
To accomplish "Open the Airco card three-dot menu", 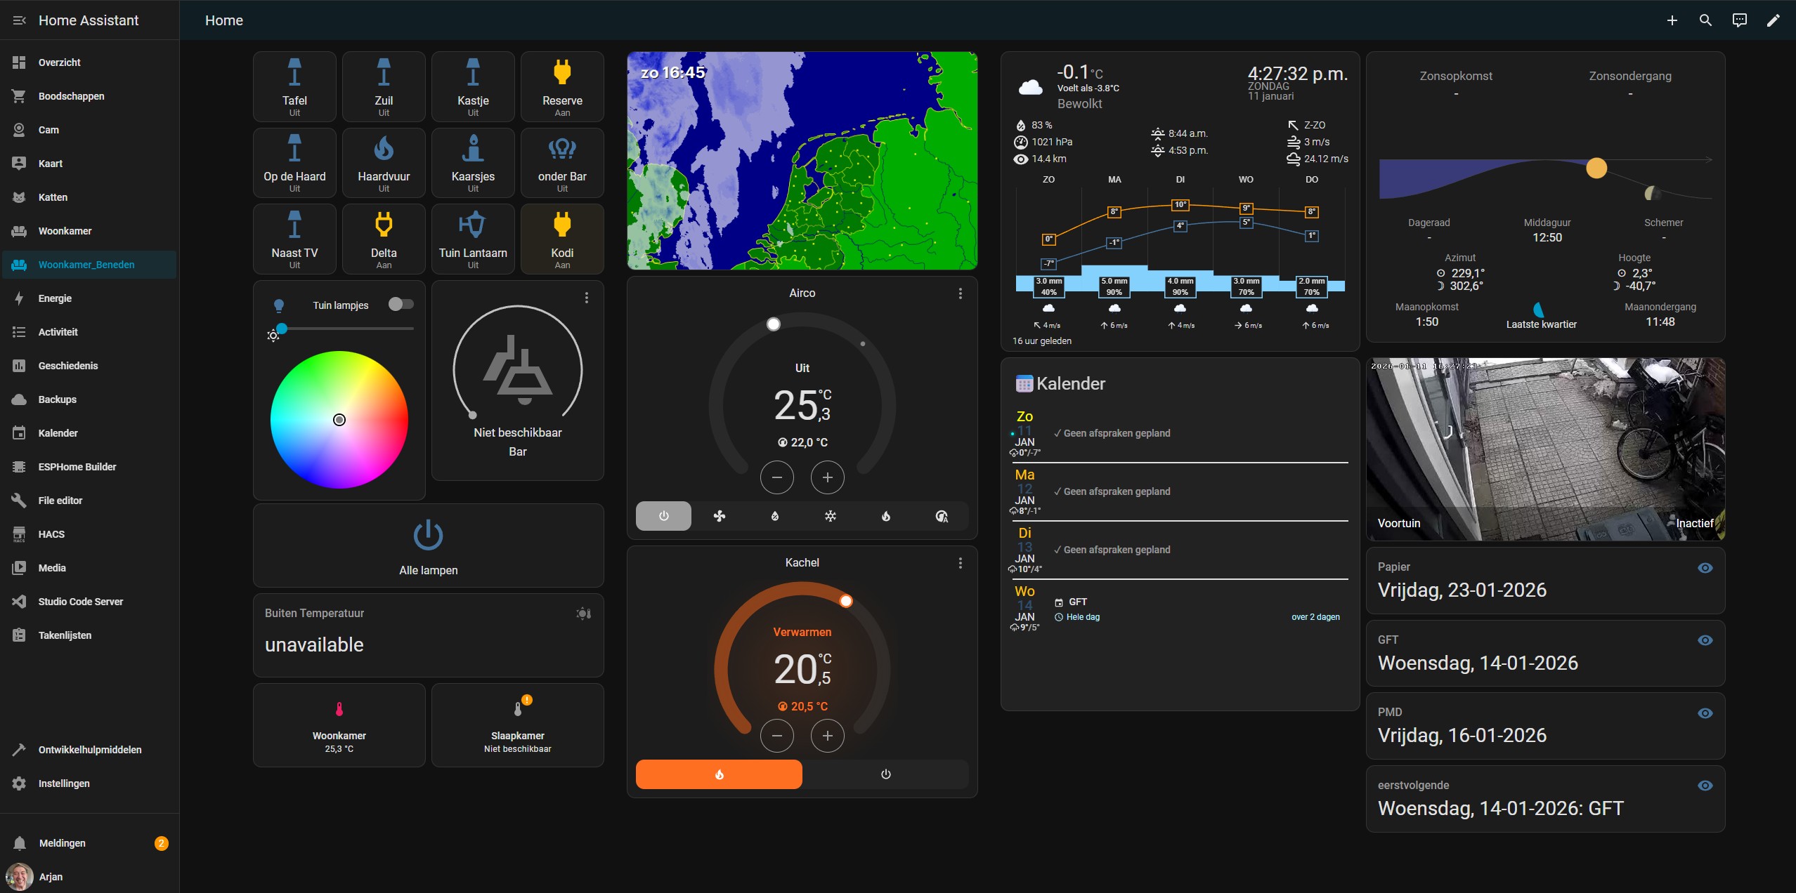I will [960, 293].
